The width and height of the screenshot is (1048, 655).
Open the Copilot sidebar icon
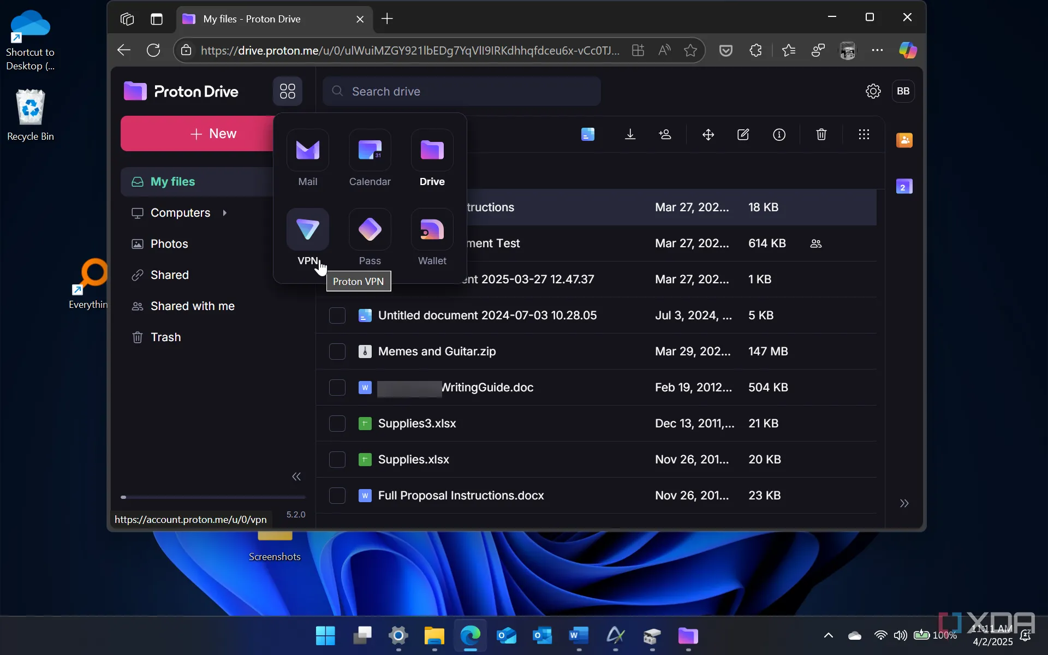[x=908, y=50]
